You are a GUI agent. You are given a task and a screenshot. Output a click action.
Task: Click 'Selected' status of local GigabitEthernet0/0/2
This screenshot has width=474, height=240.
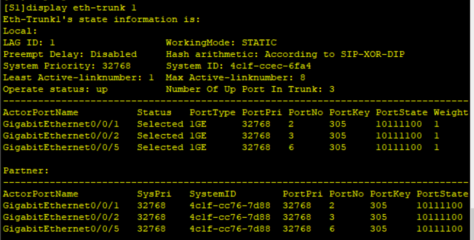tap(160, 136)
